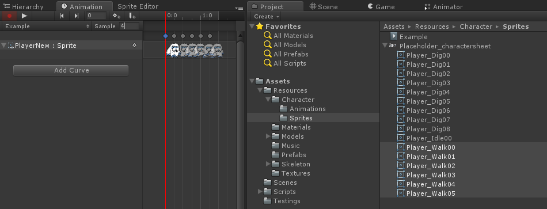Open the Example clip dropdown
Image resolution: width=547 pixels, height=209 pixels.
[47, 26]
